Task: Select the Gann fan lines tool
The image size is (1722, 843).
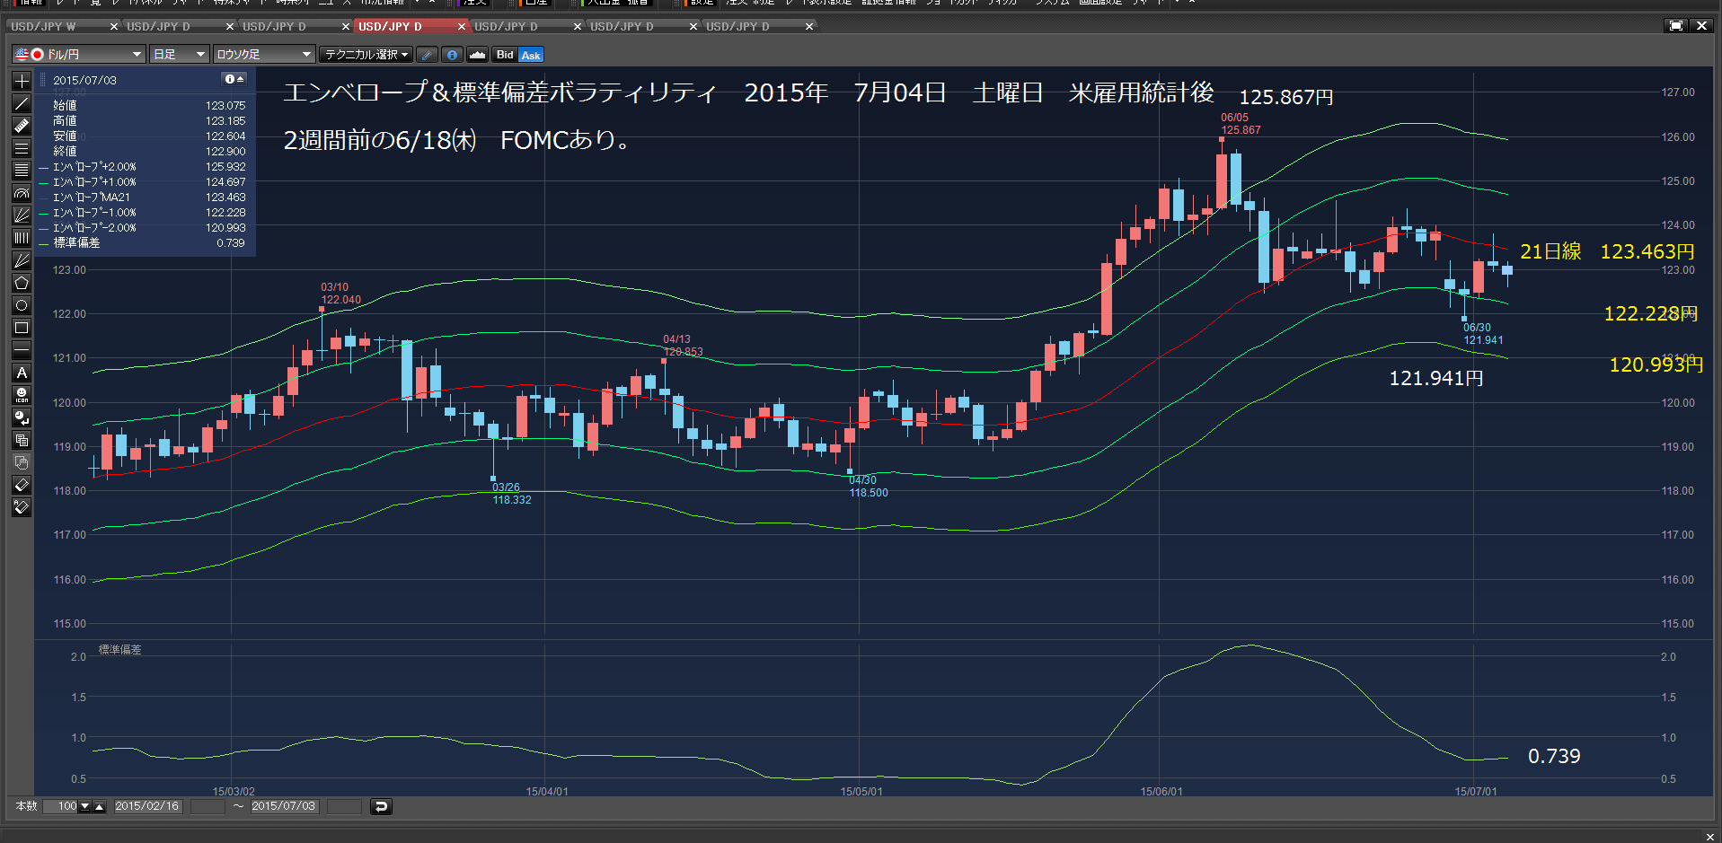Action: tap(22, 260)
